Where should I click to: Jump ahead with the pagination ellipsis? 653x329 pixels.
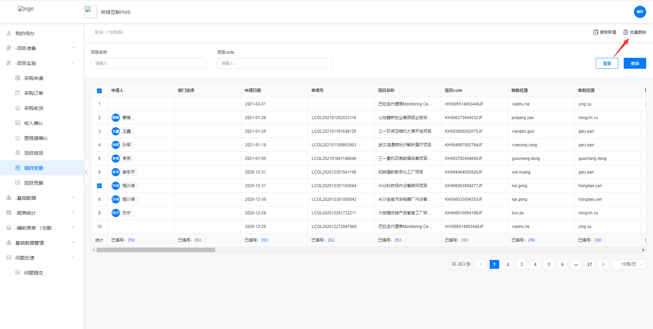coord(576,264)
